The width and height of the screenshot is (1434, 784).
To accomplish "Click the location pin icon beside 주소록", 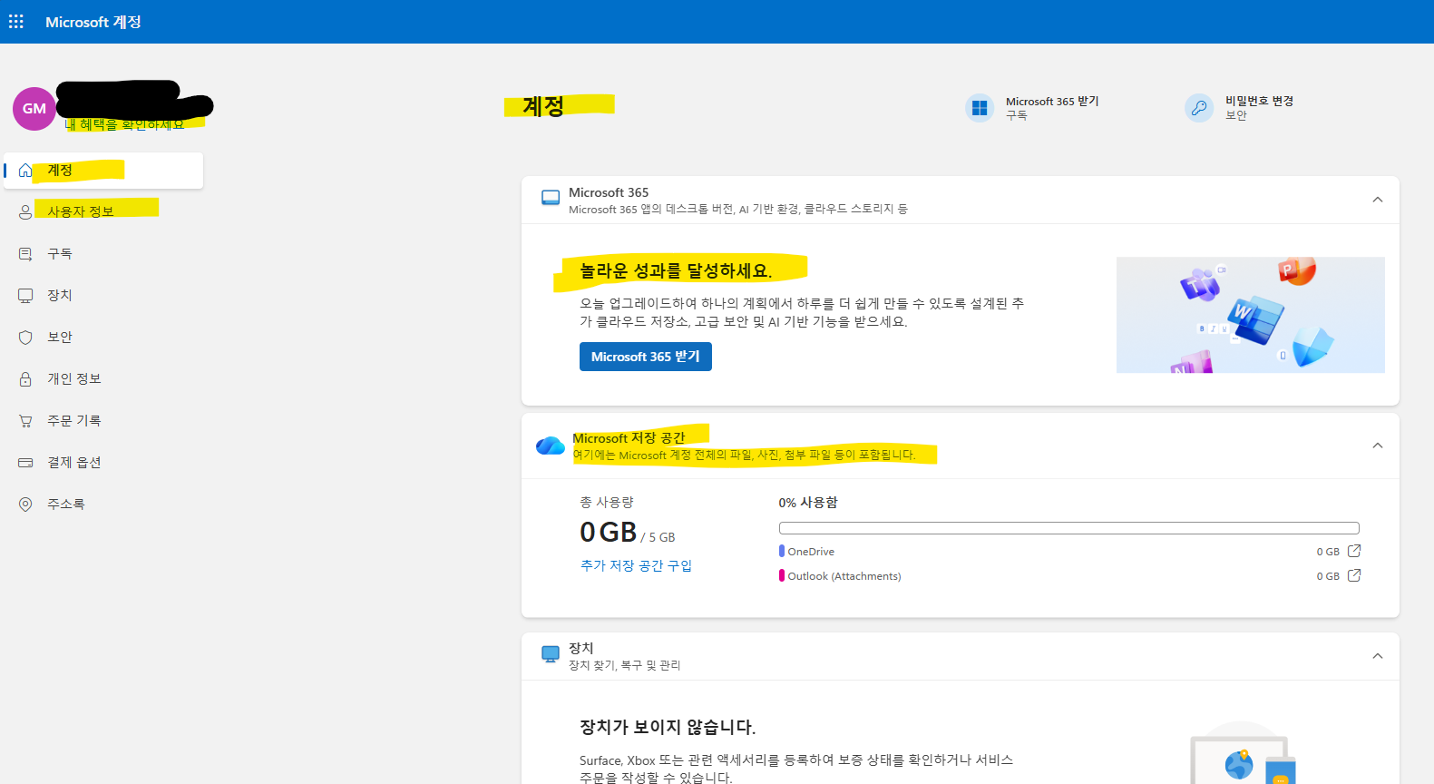I will click(x=25, y=505).
